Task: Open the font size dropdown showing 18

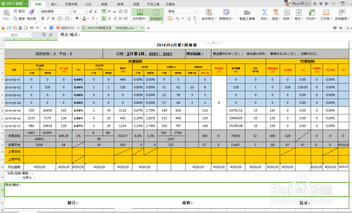Action: click(86, 12)
